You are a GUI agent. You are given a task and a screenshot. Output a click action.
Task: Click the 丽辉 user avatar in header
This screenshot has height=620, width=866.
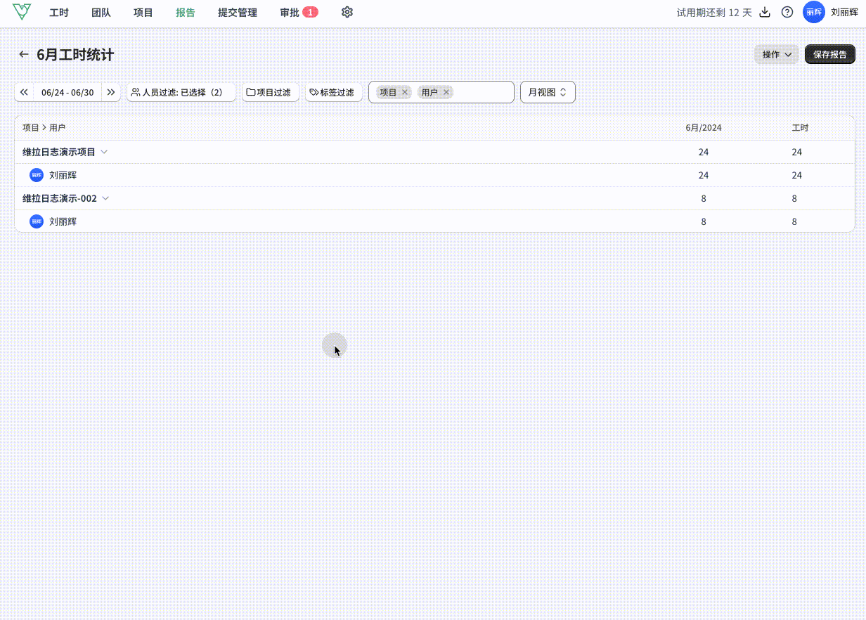click(814, 12)
